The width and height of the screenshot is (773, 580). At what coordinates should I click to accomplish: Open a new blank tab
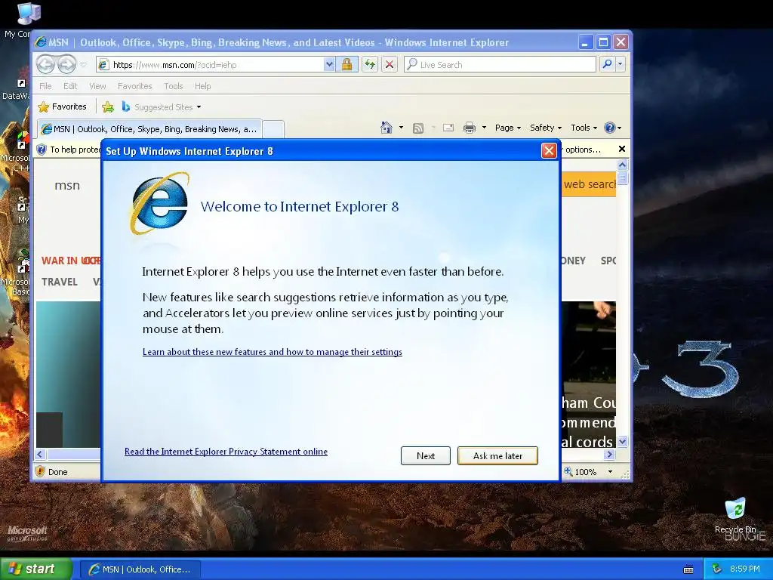pos(273,129)
